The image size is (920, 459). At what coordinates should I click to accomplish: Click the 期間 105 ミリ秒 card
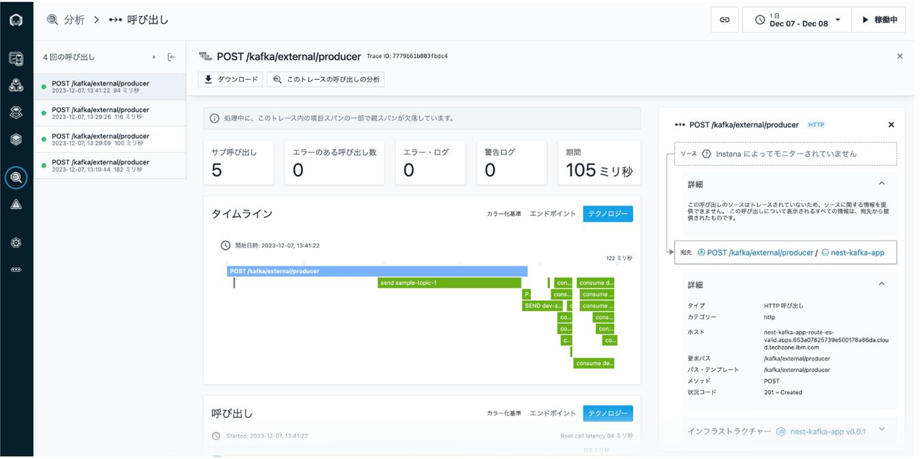click(599, 163)
